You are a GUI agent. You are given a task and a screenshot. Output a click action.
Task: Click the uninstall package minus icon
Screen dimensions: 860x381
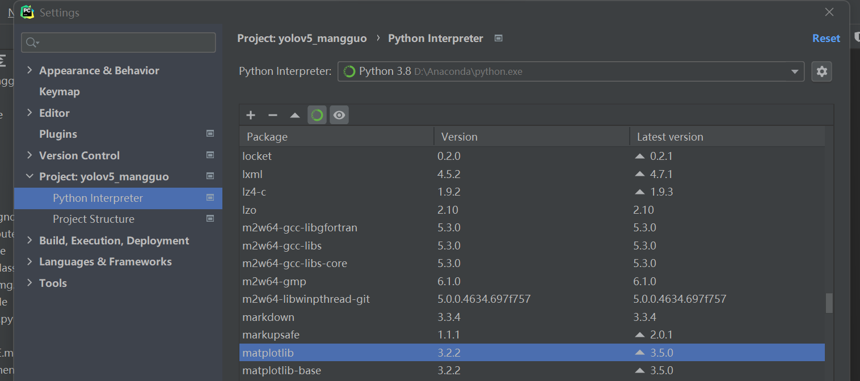pyautogui.click(x=273, y=115)
